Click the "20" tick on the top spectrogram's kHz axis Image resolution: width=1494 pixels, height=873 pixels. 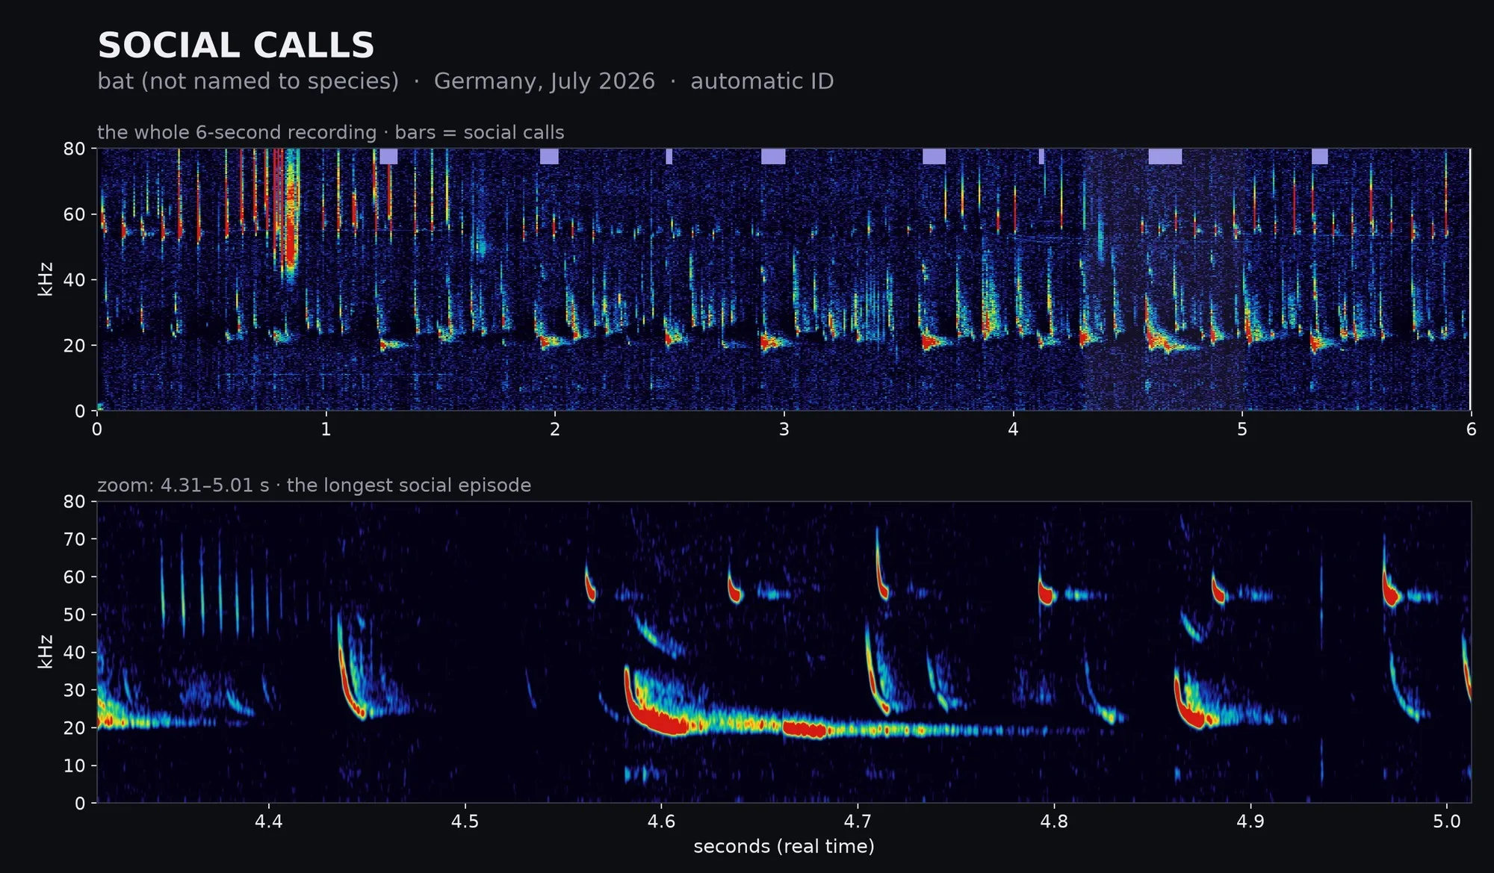coord(75,346)
